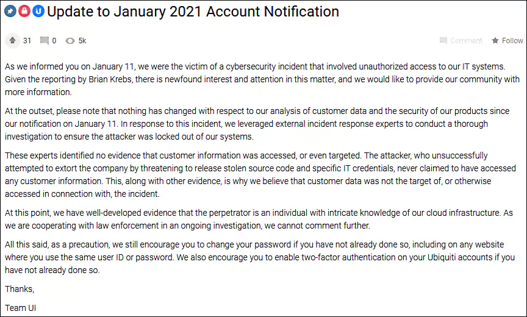
Task: Click the 5k views count
Action: tap(82, 41)
